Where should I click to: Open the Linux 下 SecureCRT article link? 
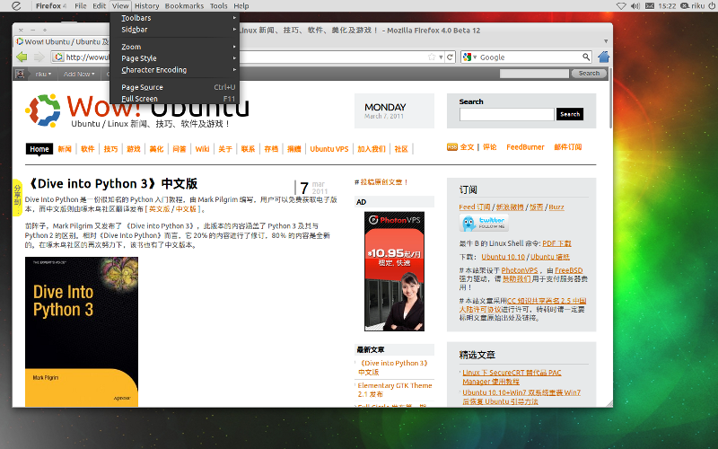512,377
